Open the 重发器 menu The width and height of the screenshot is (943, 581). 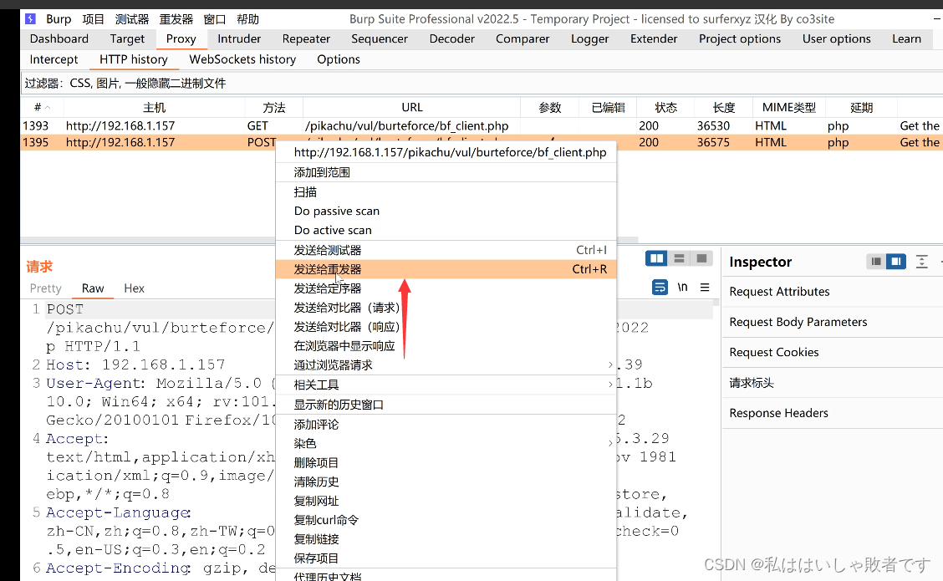point(176,18)
